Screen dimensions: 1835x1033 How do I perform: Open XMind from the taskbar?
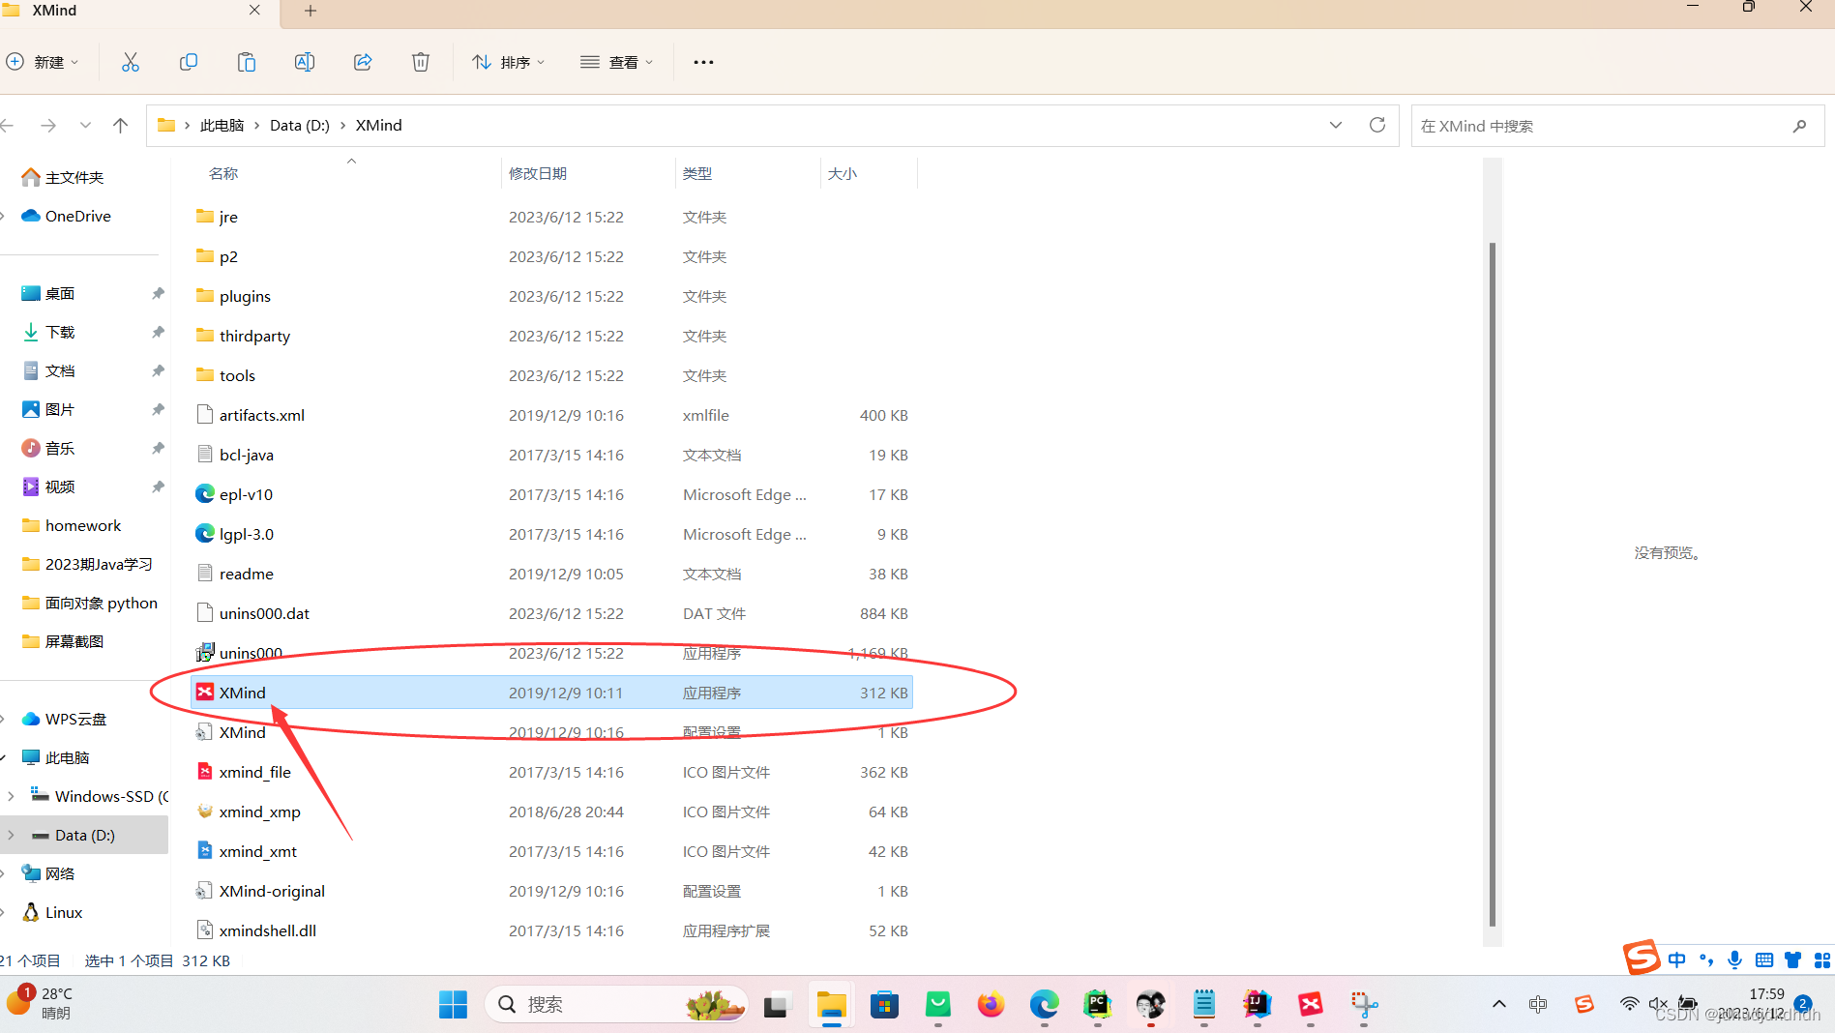tap(1311, 1005)
